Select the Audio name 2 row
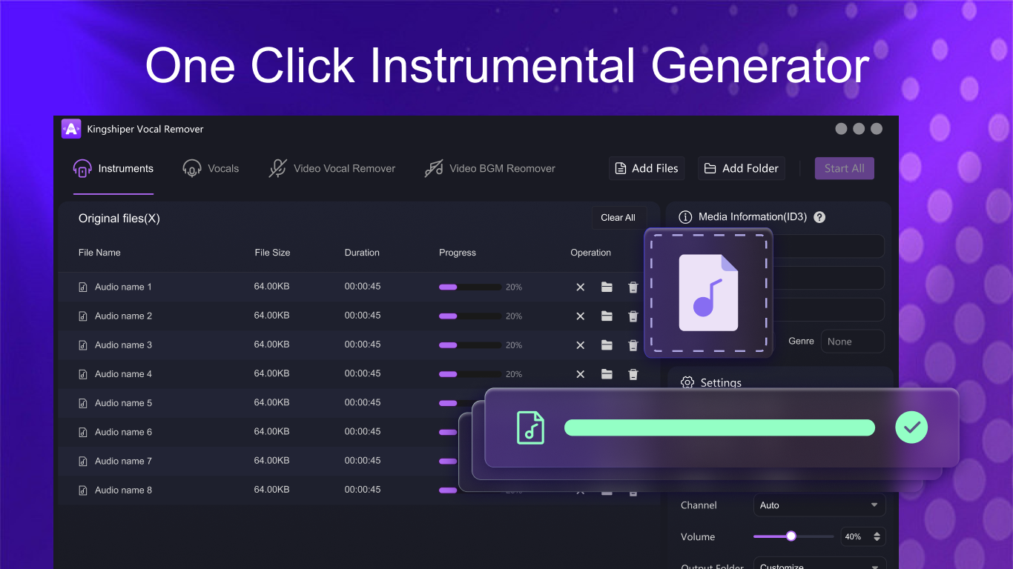The image size is (1013, 569). (359, 316)
